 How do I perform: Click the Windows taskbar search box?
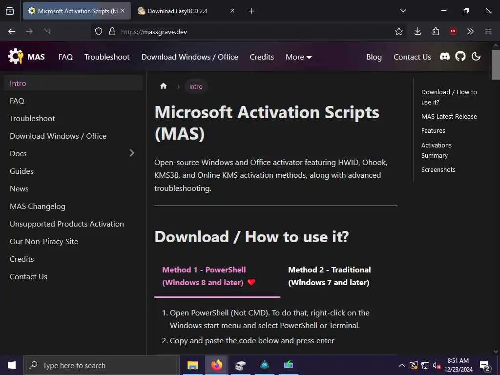click(102, 365)
